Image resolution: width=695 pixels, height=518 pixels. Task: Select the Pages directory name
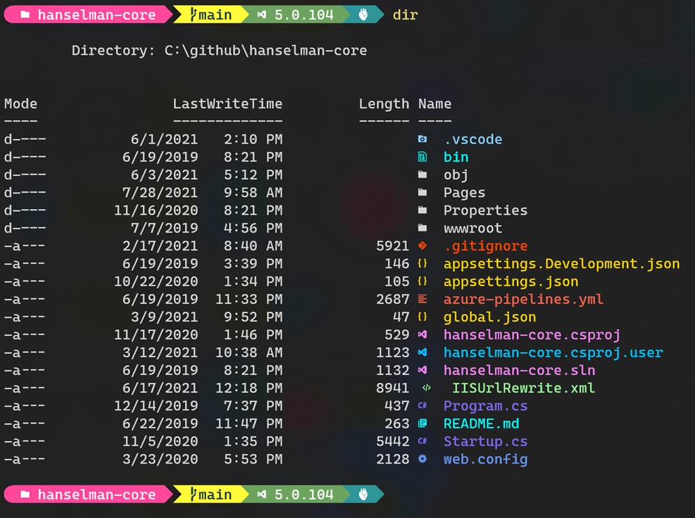pyautogui.click(x=464, y=193)
